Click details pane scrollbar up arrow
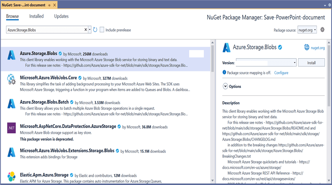Image resolution: width=332 pixels, height=185 pixels. point(329,42)
